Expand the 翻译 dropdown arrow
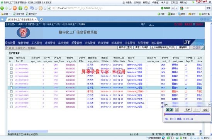This screenshot has width=212, height=140. [x=176, y=14]
